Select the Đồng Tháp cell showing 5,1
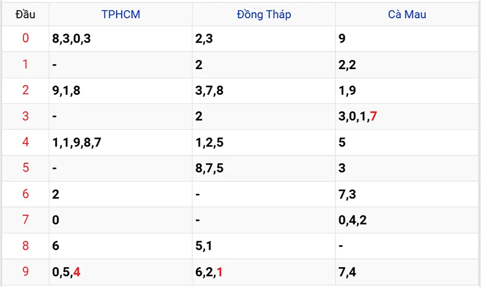The width and height of the screenshot is (481, 287). pos(204,246)
